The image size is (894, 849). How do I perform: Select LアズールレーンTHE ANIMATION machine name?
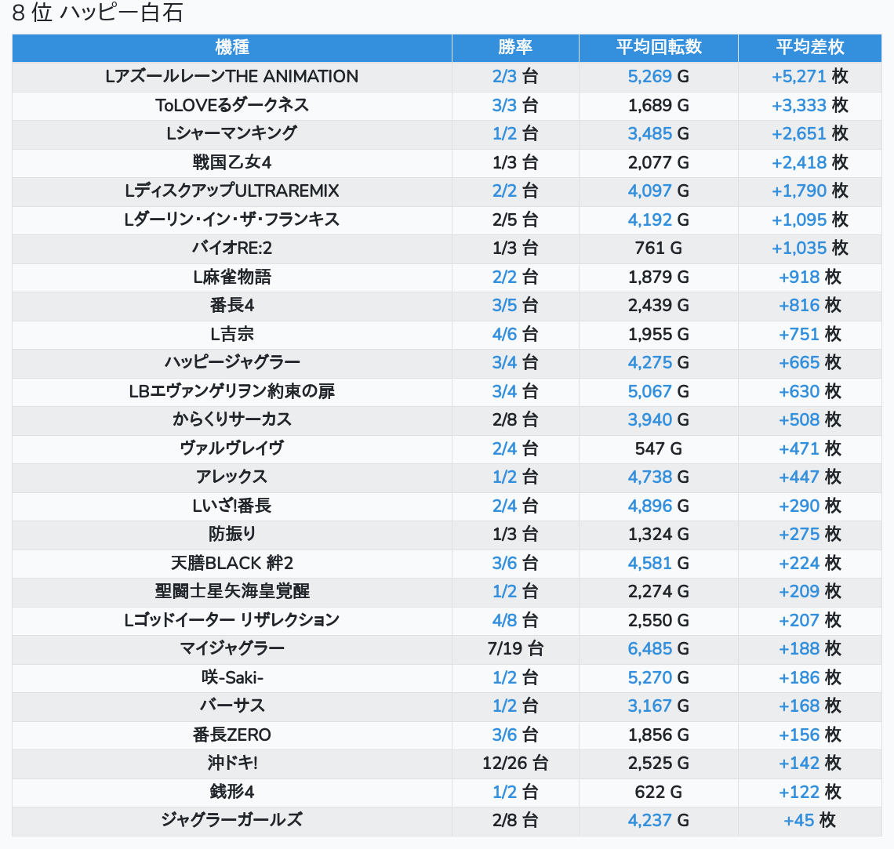click(232, 76)
